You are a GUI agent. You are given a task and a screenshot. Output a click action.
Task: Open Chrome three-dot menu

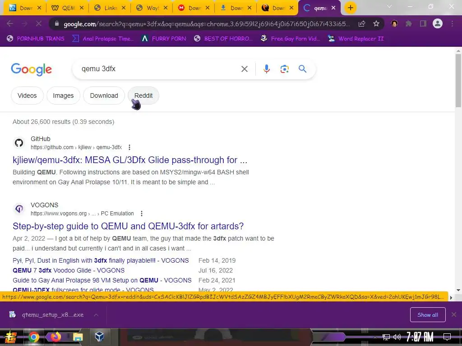point(452,23)
